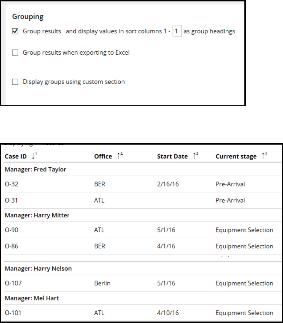Click the Current stage column header

236,157
